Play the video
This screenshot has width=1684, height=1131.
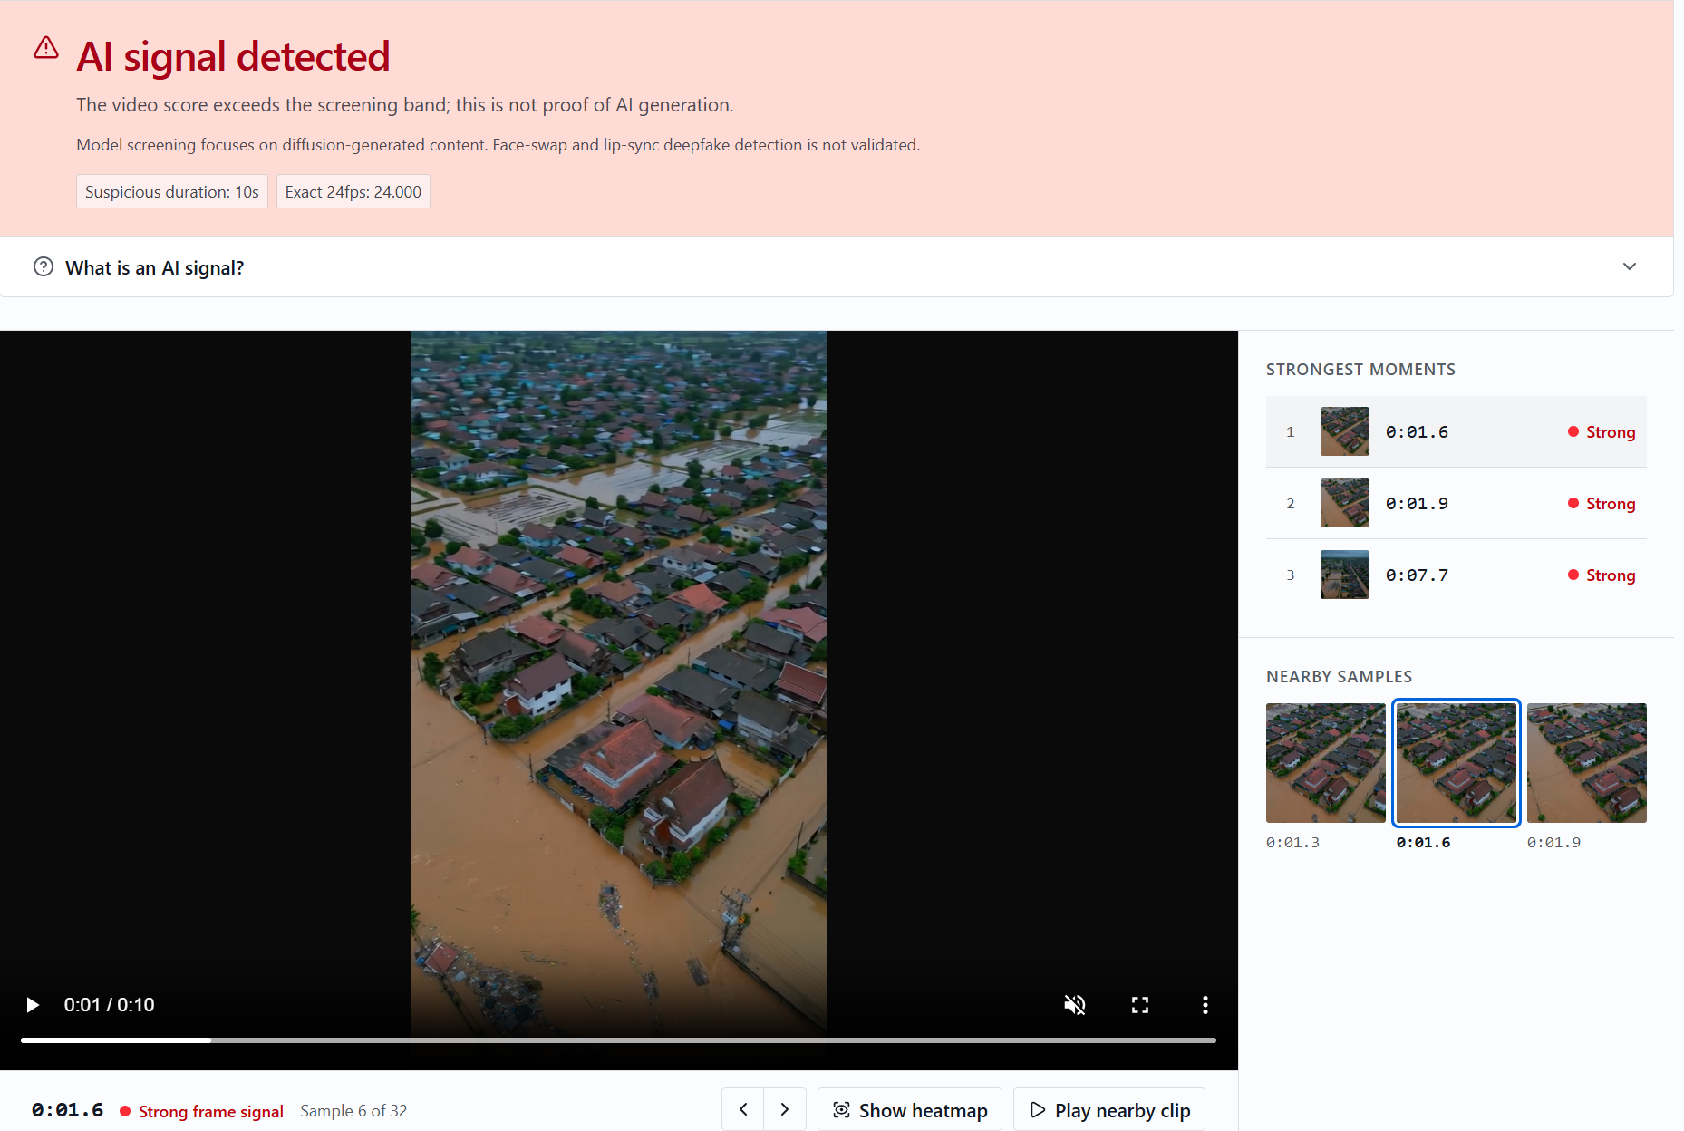[33, 1005]
